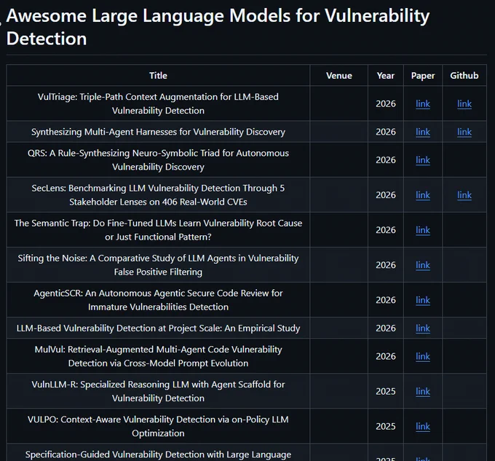Image resolution: width=495 pixels, height=461 pixels.
Task: Open paper link for The Semantic Trap
Action: click(x=423, y=230)
